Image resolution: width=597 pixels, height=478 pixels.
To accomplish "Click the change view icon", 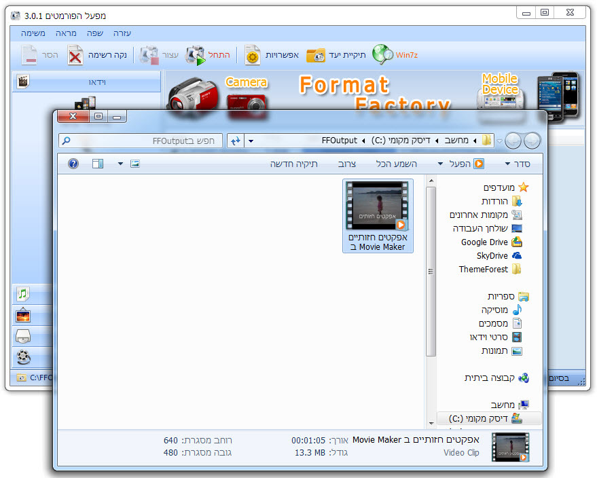I will [x=135, y=164].
